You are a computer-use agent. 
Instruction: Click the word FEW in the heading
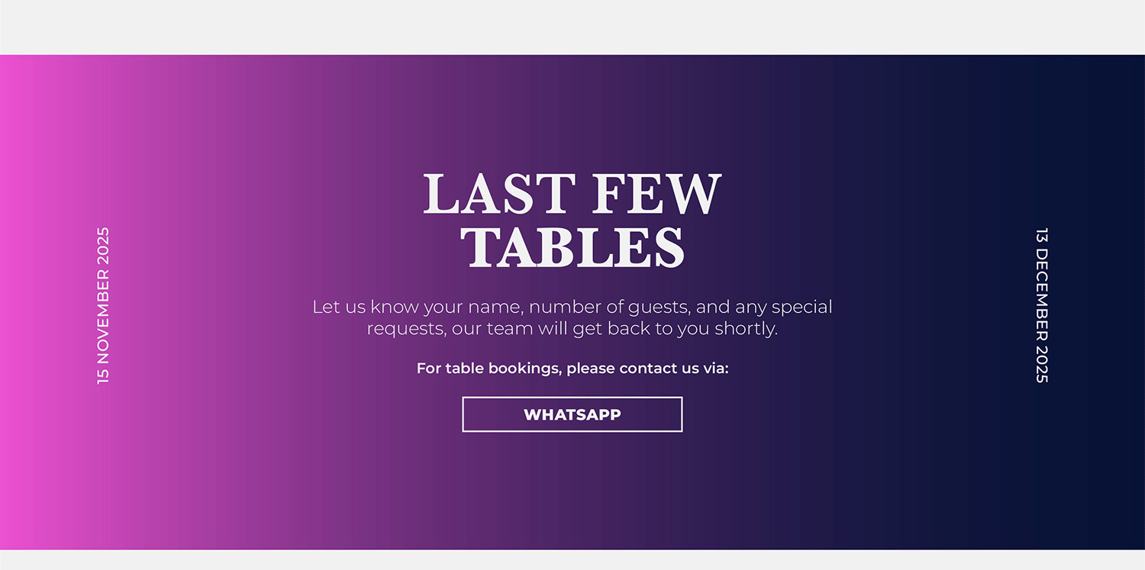656,194
